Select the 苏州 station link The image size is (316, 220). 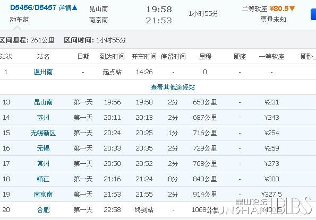pyautogui.click(x=43, y=118)
